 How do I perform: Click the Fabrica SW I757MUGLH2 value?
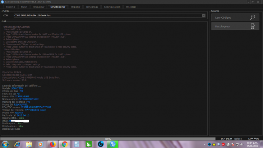coord(22,96)
